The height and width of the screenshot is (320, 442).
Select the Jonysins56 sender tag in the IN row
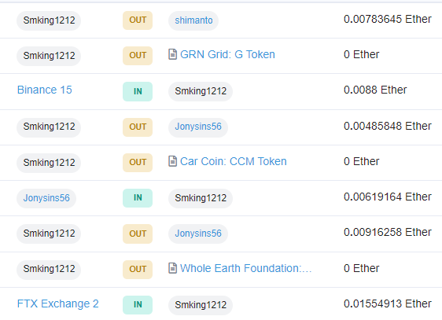coord(46,198)
